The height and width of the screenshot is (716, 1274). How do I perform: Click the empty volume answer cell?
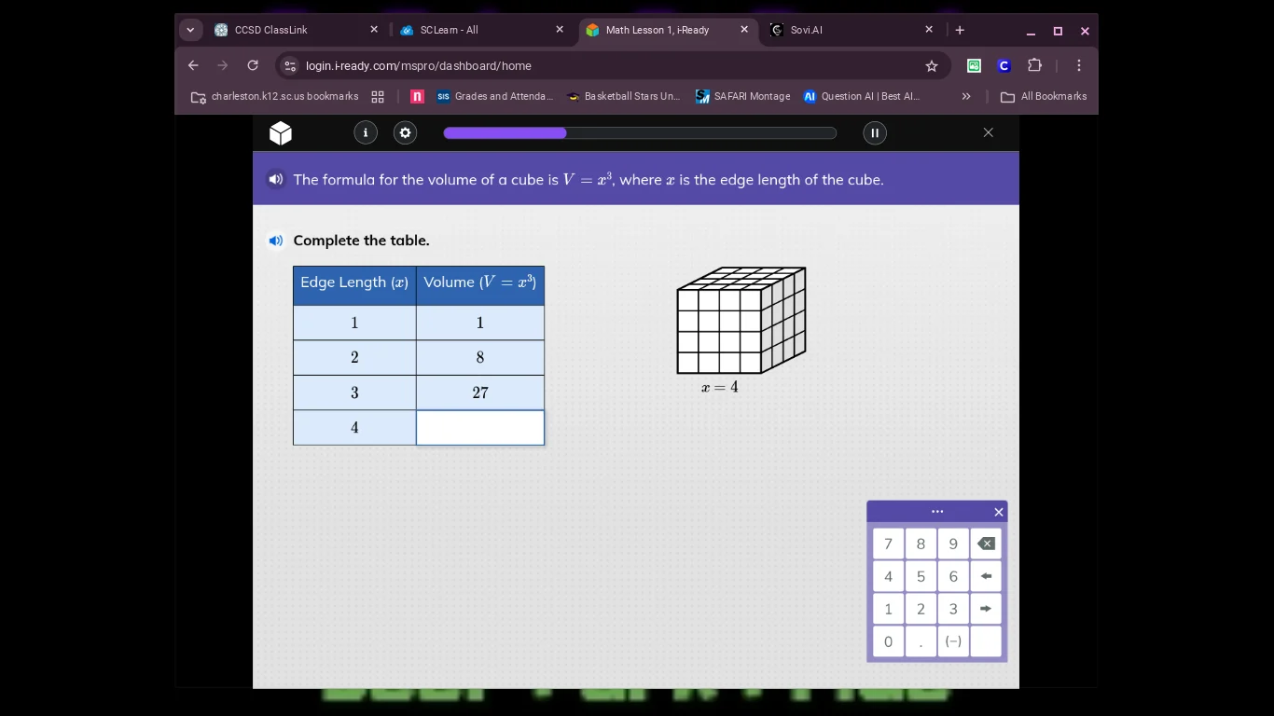479,427
